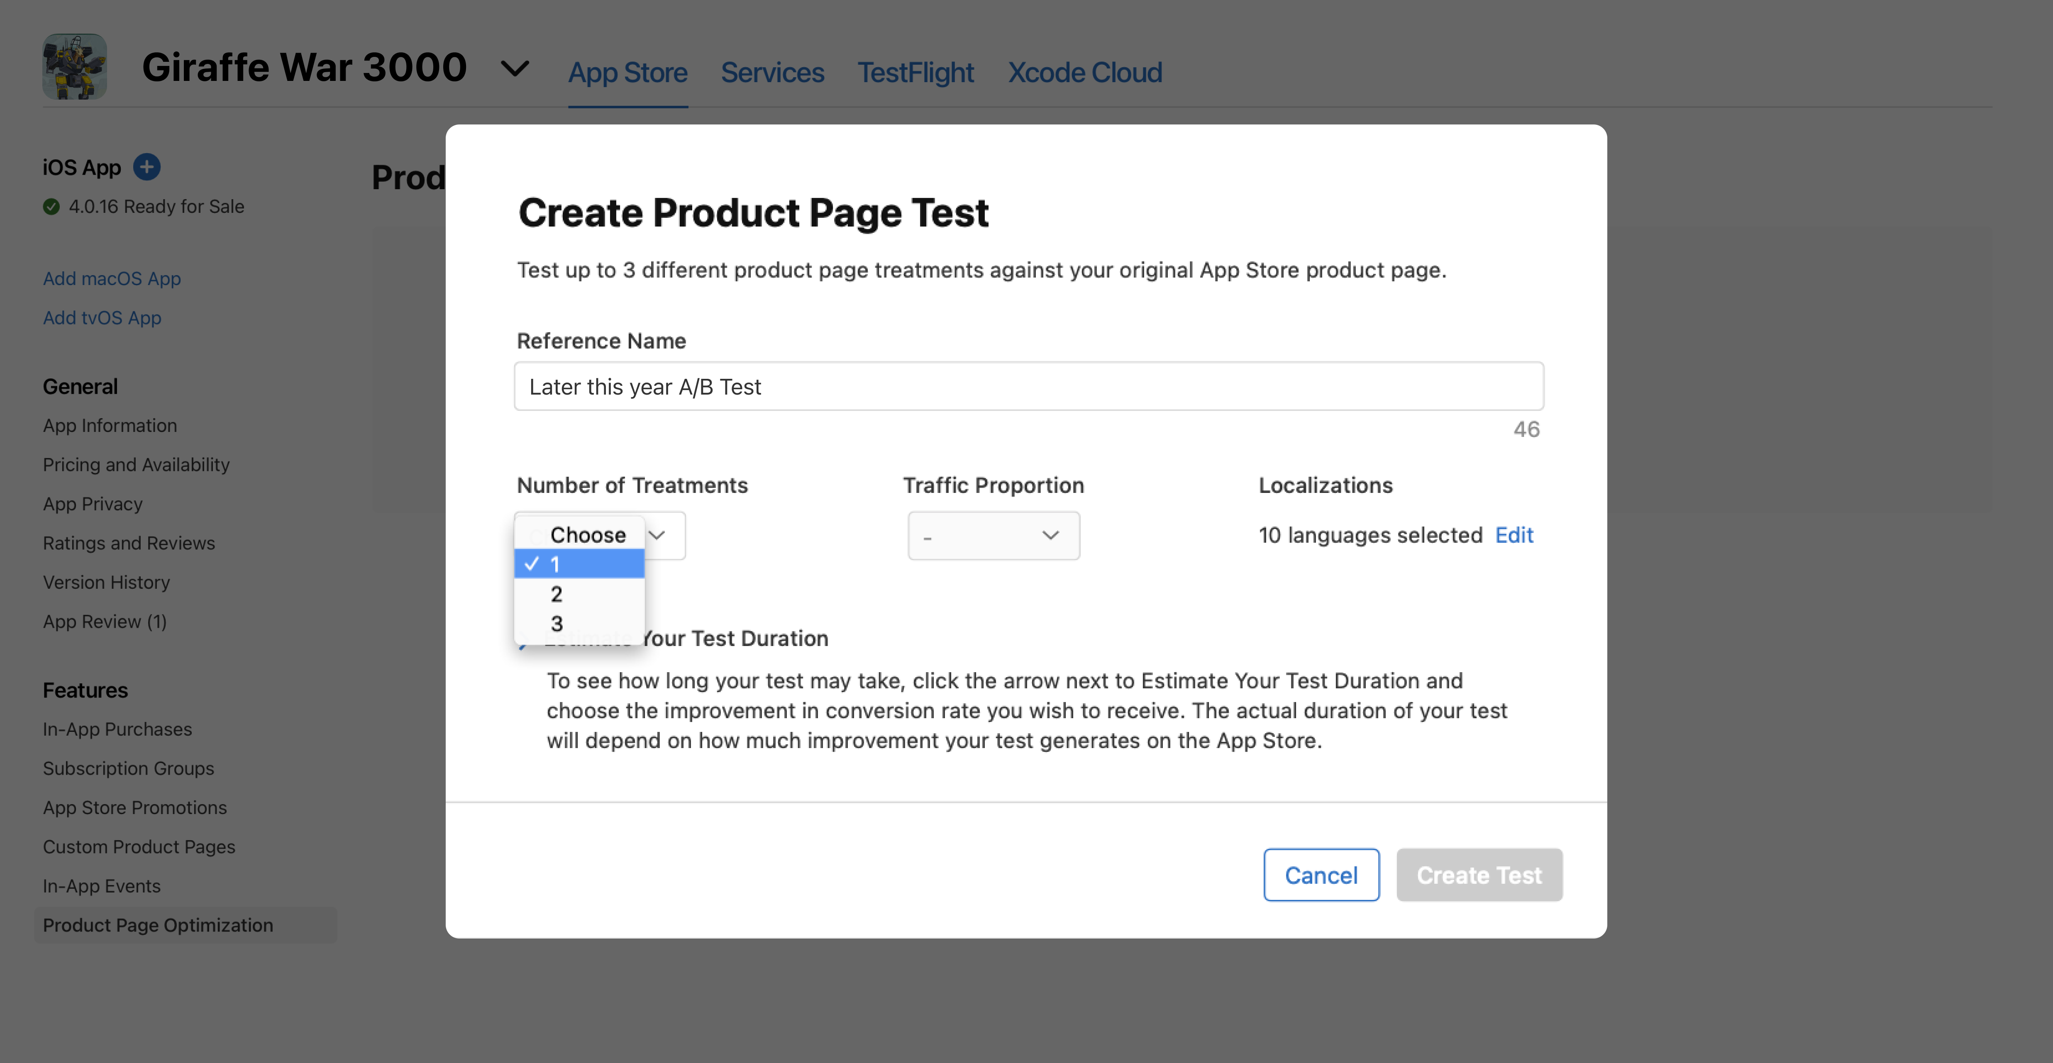Click the plus icon next to iOS App
This screenshot has height=1063, width=2053.
[x=146, y=166]
